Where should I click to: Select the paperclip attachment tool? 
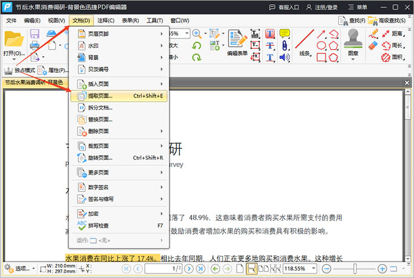(285, 46)
